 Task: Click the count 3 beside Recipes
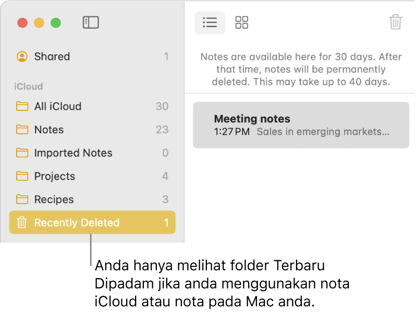(x=165, y=199)
